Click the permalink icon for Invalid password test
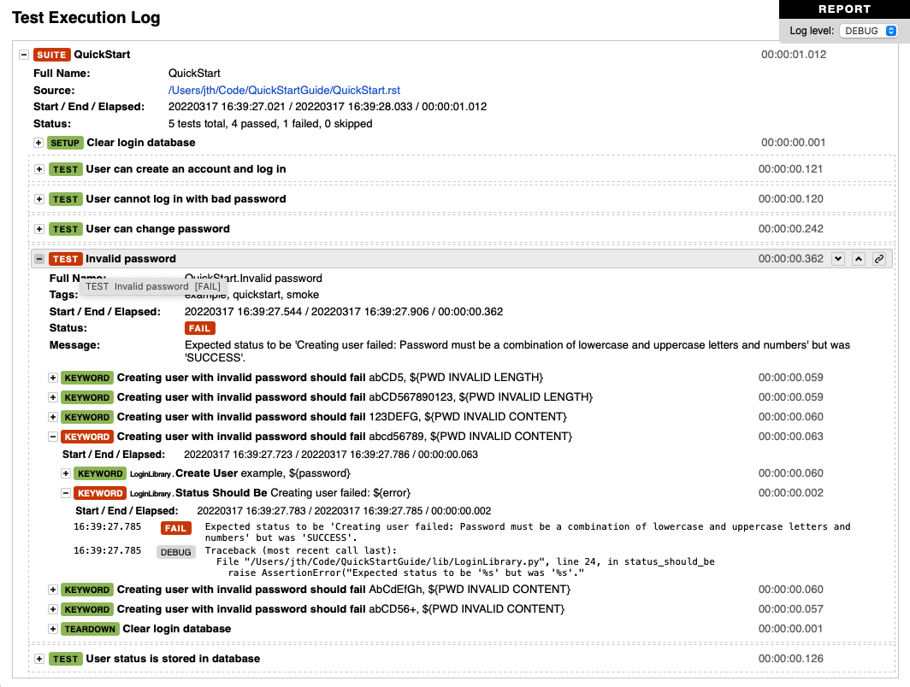The width and height of the screenshot is (910, 687). (x=879, y=258)
